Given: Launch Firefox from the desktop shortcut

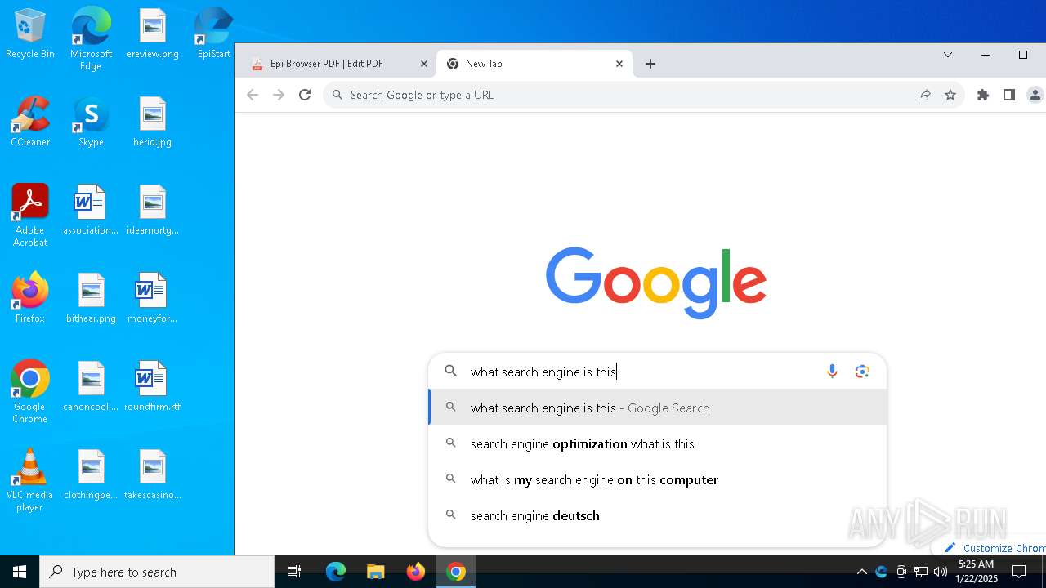Looking at the screenshot, I should tap(30, 298).
